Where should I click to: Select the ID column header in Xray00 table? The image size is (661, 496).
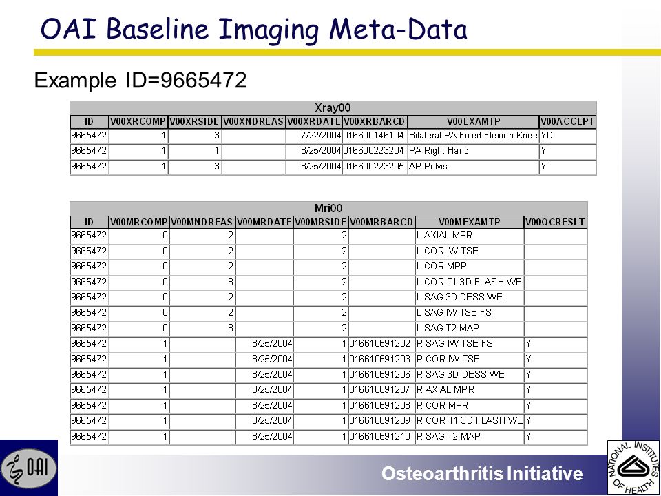pos(89,122)
